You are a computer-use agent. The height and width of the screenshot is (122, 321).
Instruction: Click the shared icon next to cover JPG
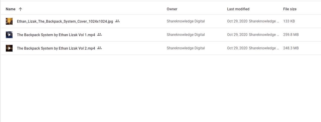(x=117, y=21)
